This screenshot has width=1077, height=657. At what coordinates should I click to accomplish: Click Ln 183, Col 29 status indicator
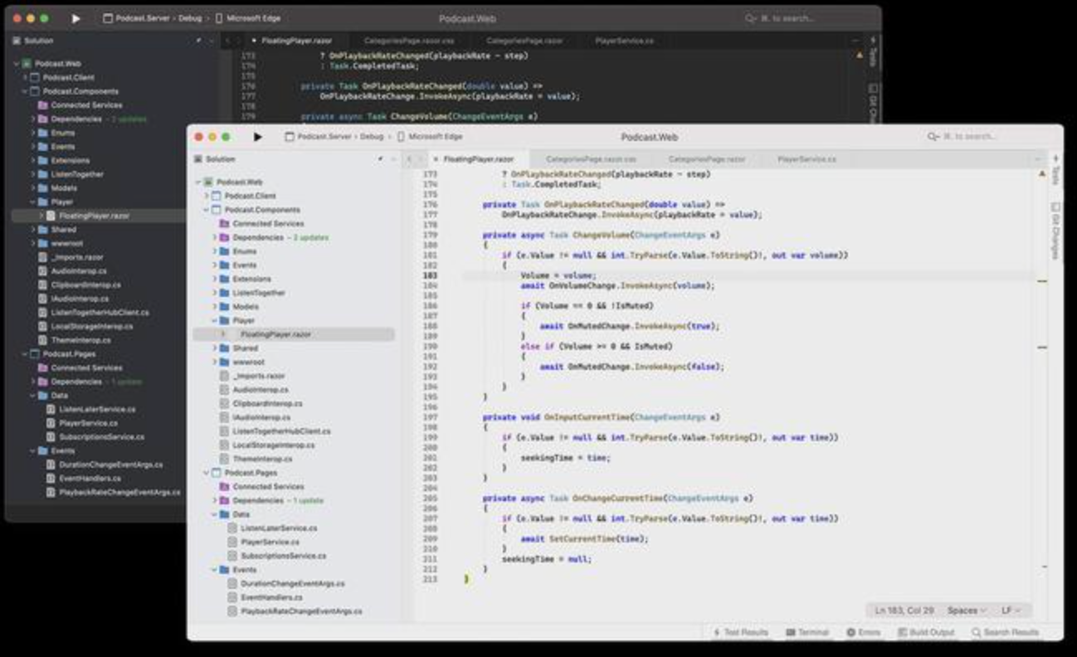(904, 611)
